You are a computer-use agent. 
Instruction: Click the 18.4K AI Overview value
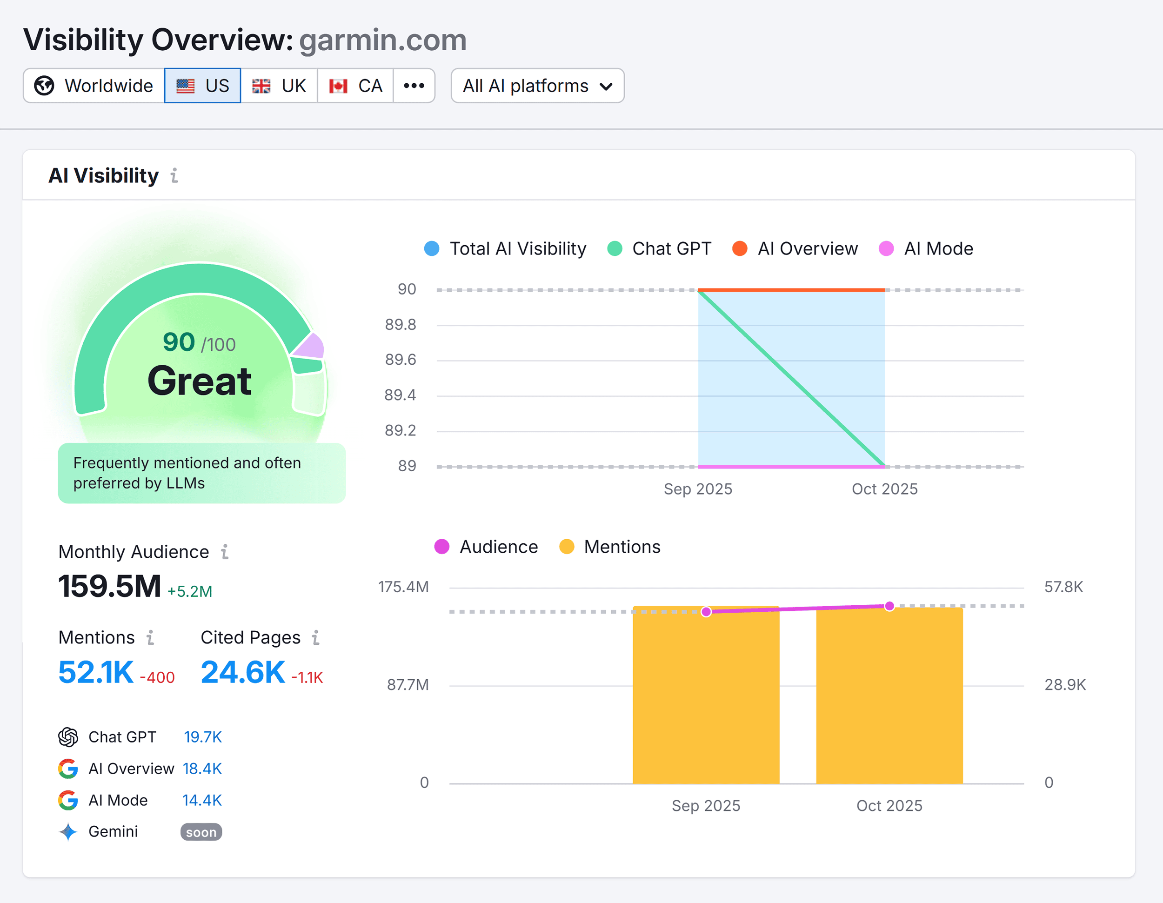(201, 768)
